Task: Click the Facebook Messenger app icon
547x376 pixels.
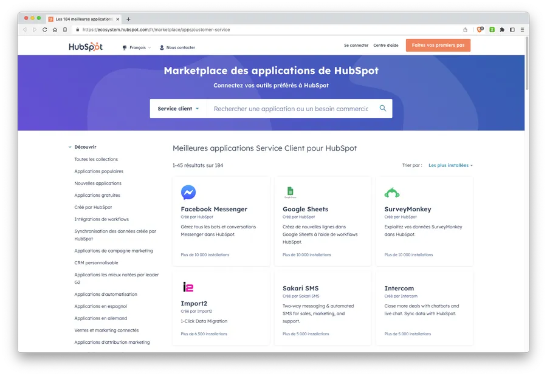Action: 188,192
